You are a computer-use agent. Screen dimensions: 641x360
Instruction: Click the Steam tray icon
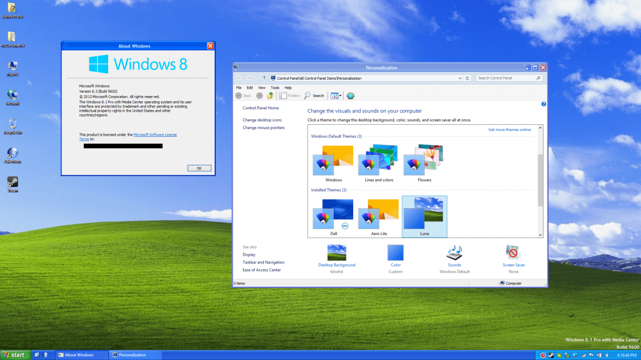pyautogui.click(x=551, y=355)
